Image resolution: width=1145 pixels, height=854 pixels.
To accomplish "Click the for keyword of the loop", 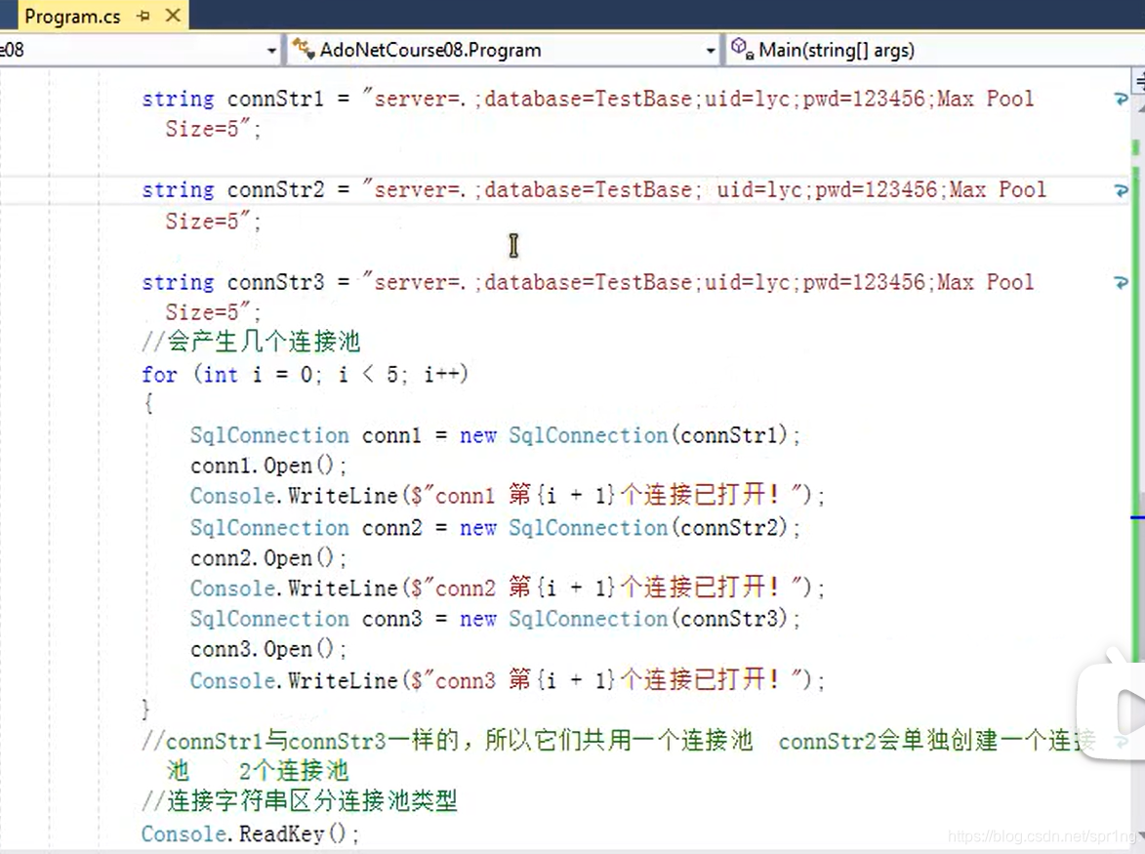I will [159, 375].
